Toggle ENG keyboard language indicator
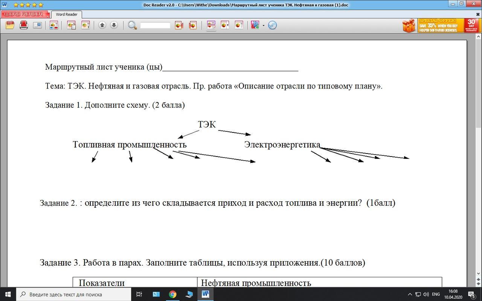The width and height of the screenshot is (482, 301). click(436, 294)
